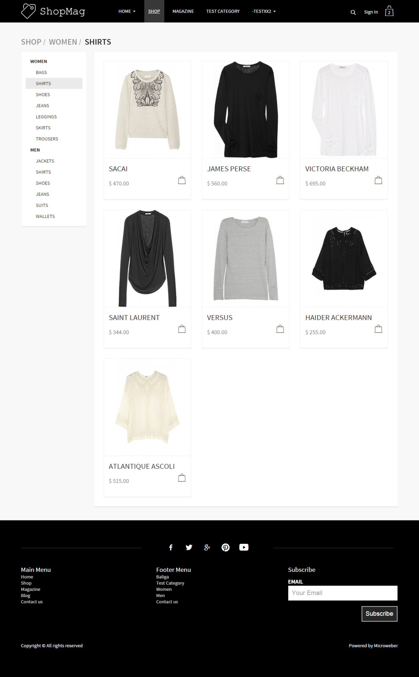The height and width of the screenshot is (677, 419).
Task: Open the TEST CATEGORY menu item
Action: point(223,11)
